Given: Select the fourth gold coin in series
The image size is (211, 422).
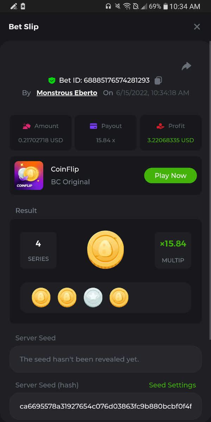Looking at the screenshot, I should click(x=119, y=298).
